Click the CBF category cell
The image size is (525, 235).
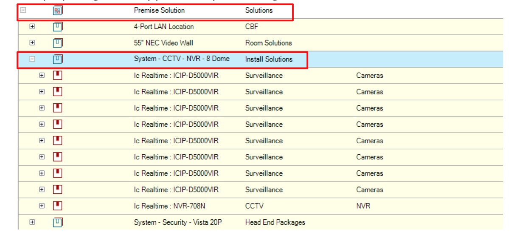tap(251, 26)
